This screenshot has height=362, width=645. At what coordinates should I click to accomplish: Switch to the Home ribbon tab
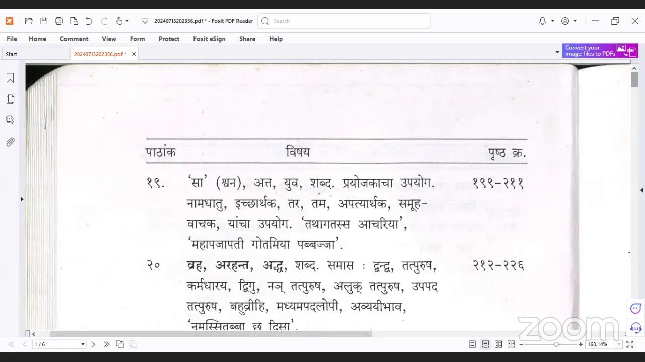(37, 39)
